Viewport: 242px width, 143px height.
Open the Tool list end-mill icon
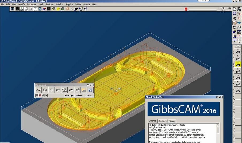click(235, 18)
